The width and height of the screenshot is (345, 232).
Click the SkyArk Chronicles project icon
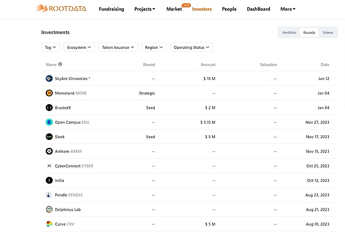pos(49,78)
